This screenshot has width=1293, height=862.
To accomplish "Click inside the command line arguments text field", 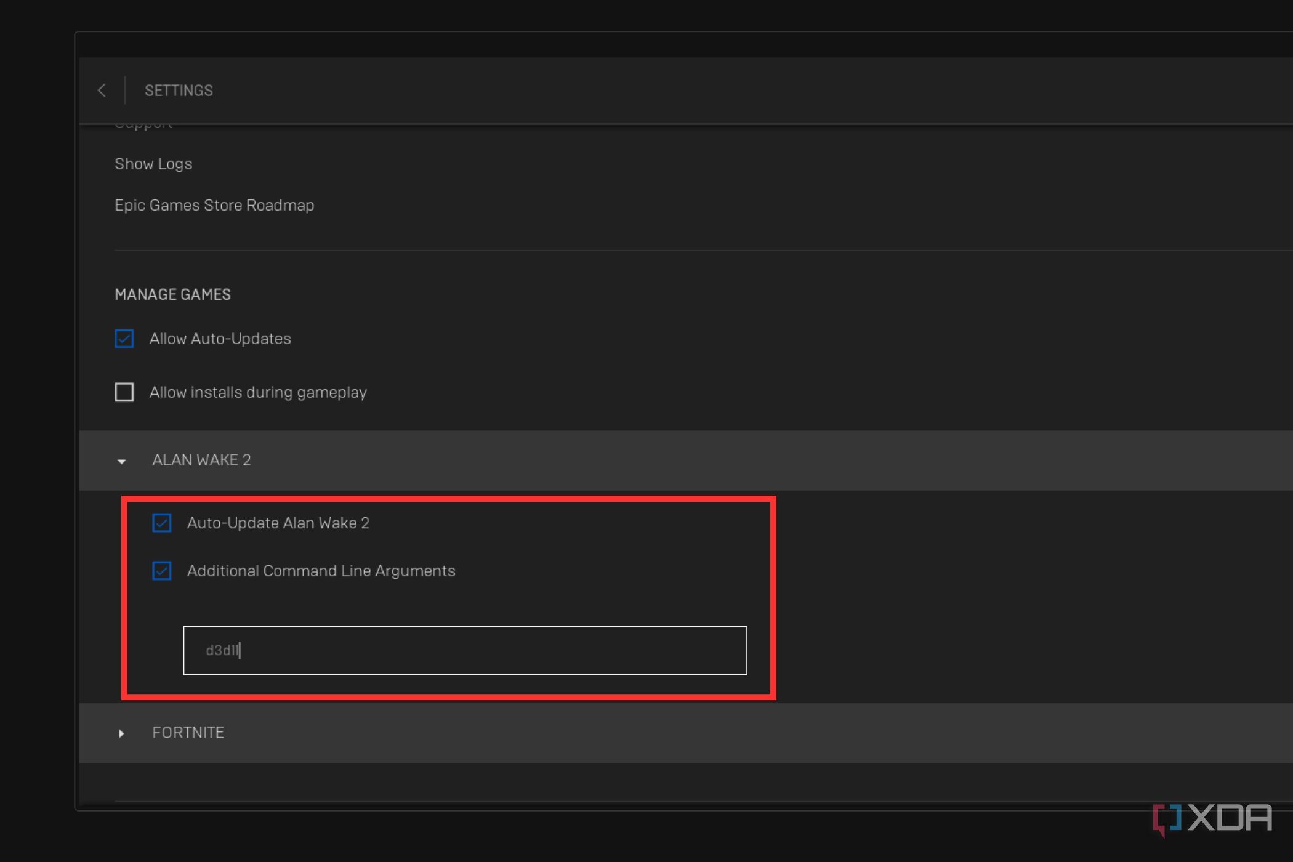I will [464, 651].
